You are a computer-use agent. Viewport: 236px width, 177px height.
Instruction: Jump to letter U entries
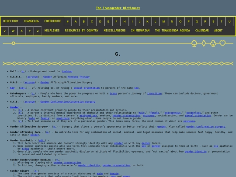[229, 21]
